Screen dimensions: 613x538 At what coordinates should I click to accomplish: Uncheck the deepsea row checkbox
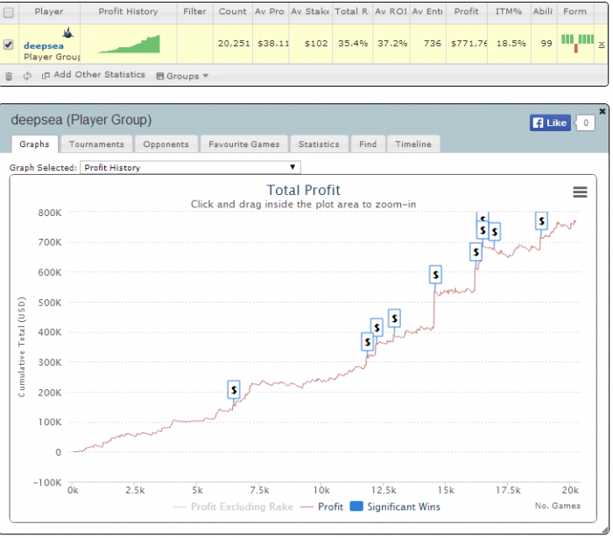pos(8,45)
